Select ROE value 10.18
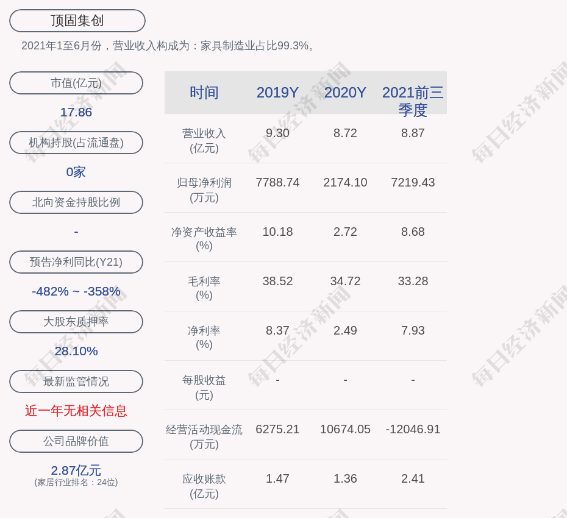 point(277,232)
